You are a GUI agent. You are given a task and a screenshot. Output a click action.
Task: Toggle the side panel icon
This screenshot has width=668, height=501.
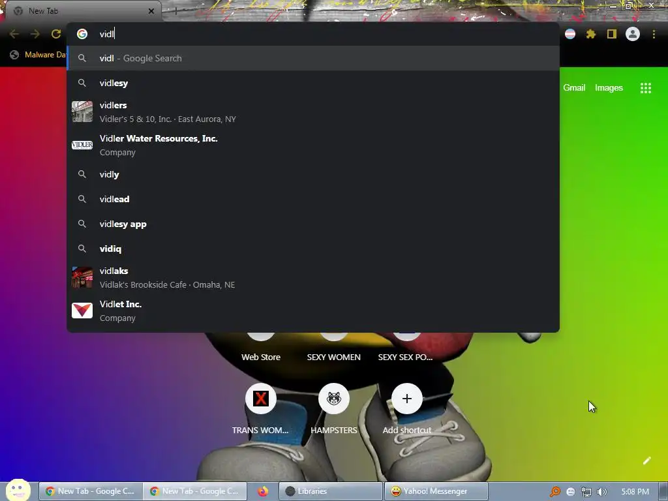612,34
